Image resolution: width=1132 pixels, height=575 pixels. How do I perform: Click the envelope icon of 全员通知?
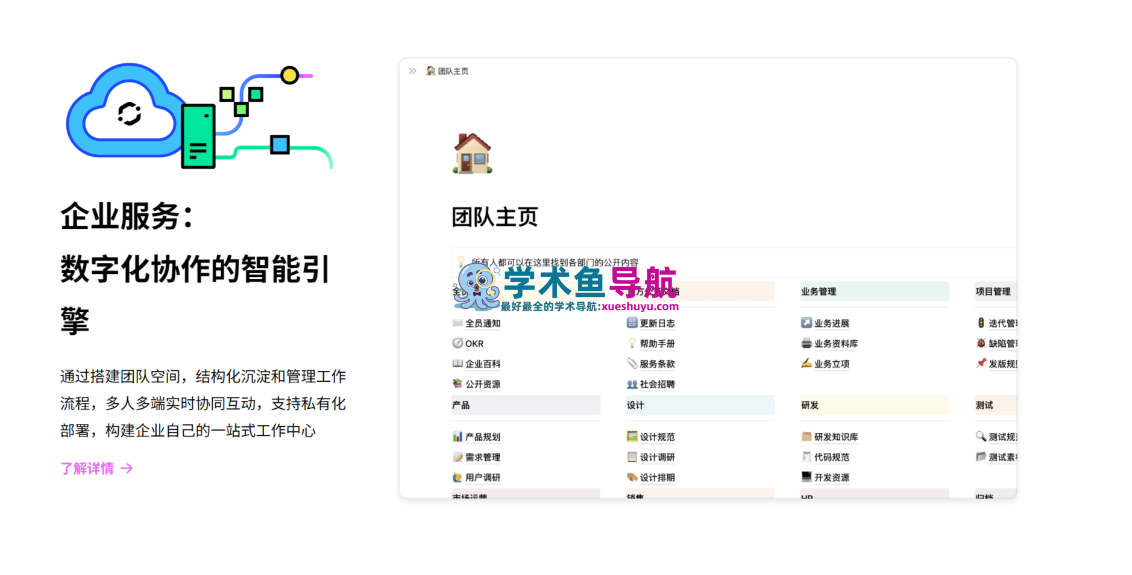(456, 323)
